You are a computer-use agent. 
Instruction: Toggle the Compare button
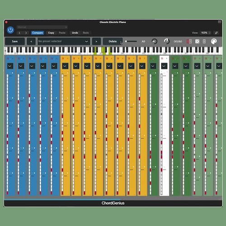coord(38,33)
